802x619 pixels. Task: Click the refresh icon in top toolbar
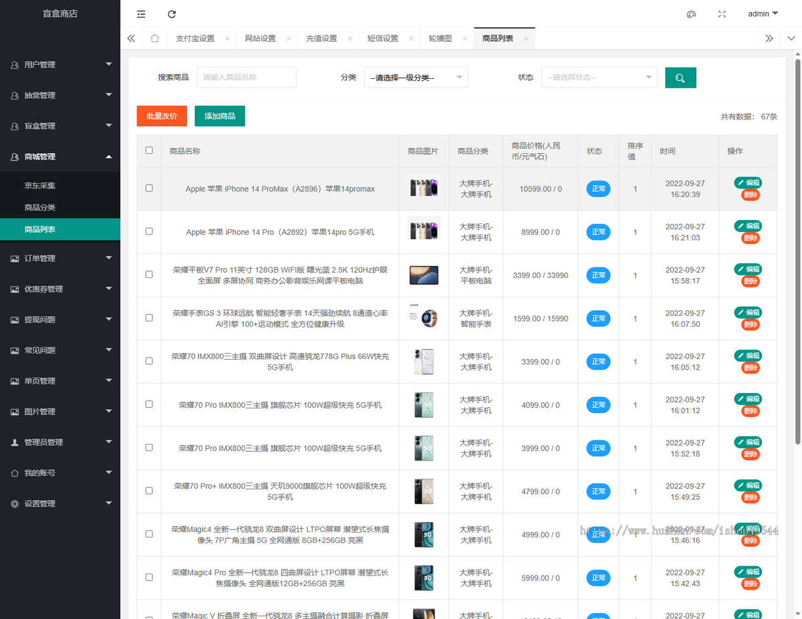pos(172,14)
